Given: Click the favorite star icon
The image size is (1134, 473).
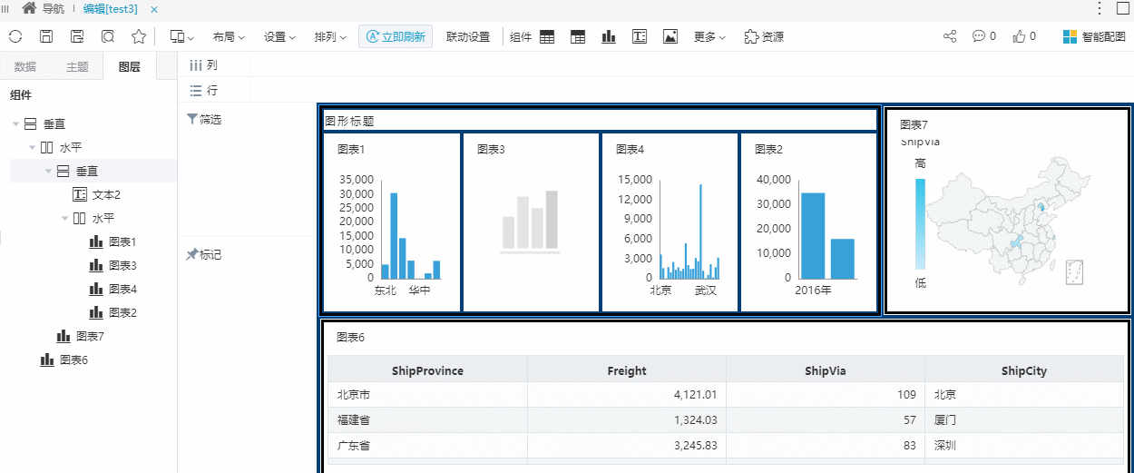Looking at the screenshot, I should [x=139, y=36].
